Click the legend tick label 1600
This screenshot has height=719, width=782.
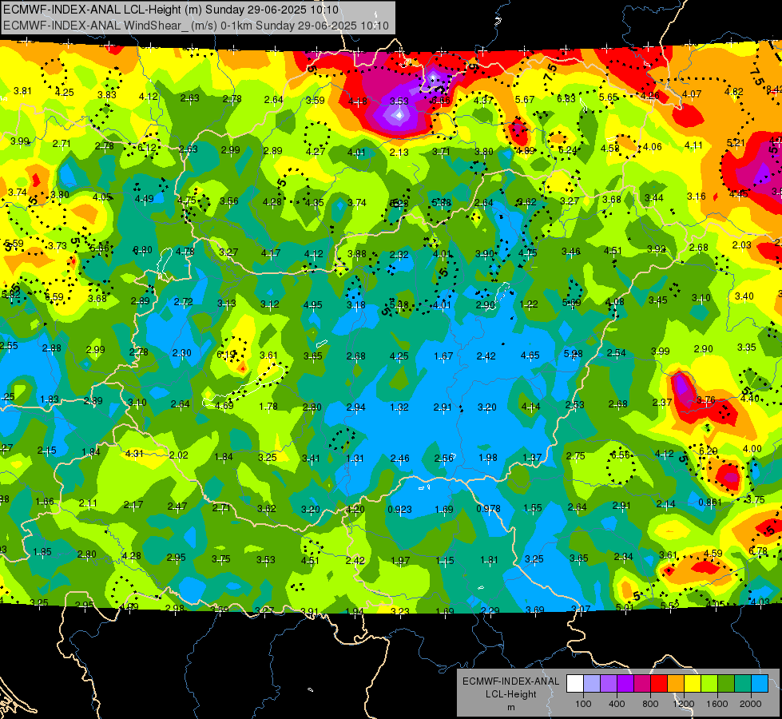point(717,704)
